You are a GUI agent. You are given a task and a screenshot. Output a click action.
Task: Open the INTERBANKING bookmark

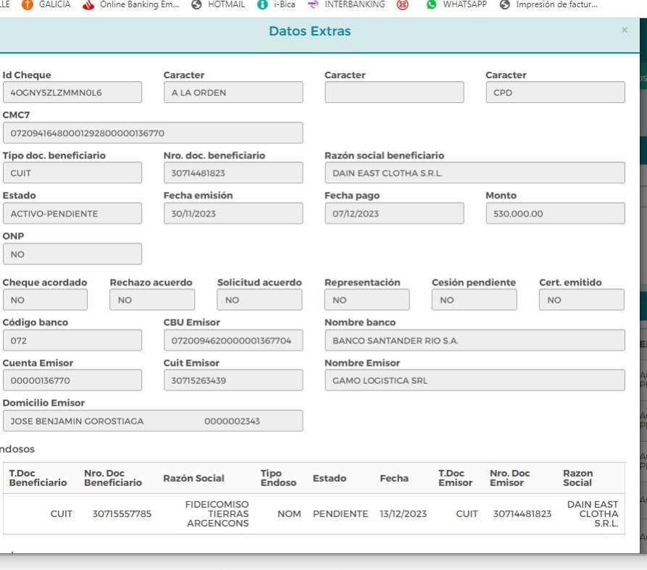pos(346,4)
